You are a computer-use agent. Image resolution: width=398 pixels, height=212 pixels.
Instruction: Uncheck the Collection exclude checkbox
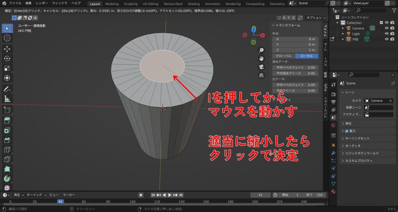pyautogui.click(x=381, y=22)
